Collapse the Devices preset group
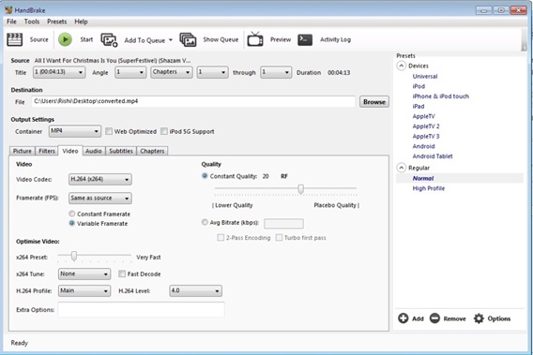The height and width of the screenshot is (355, 533). click(x=402, y=66)
